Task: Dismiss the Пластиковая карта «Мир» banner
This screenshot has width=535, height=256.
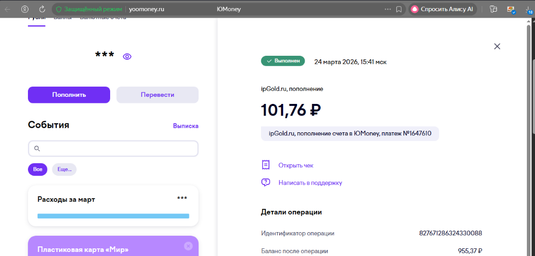Action: click(188, 246)
